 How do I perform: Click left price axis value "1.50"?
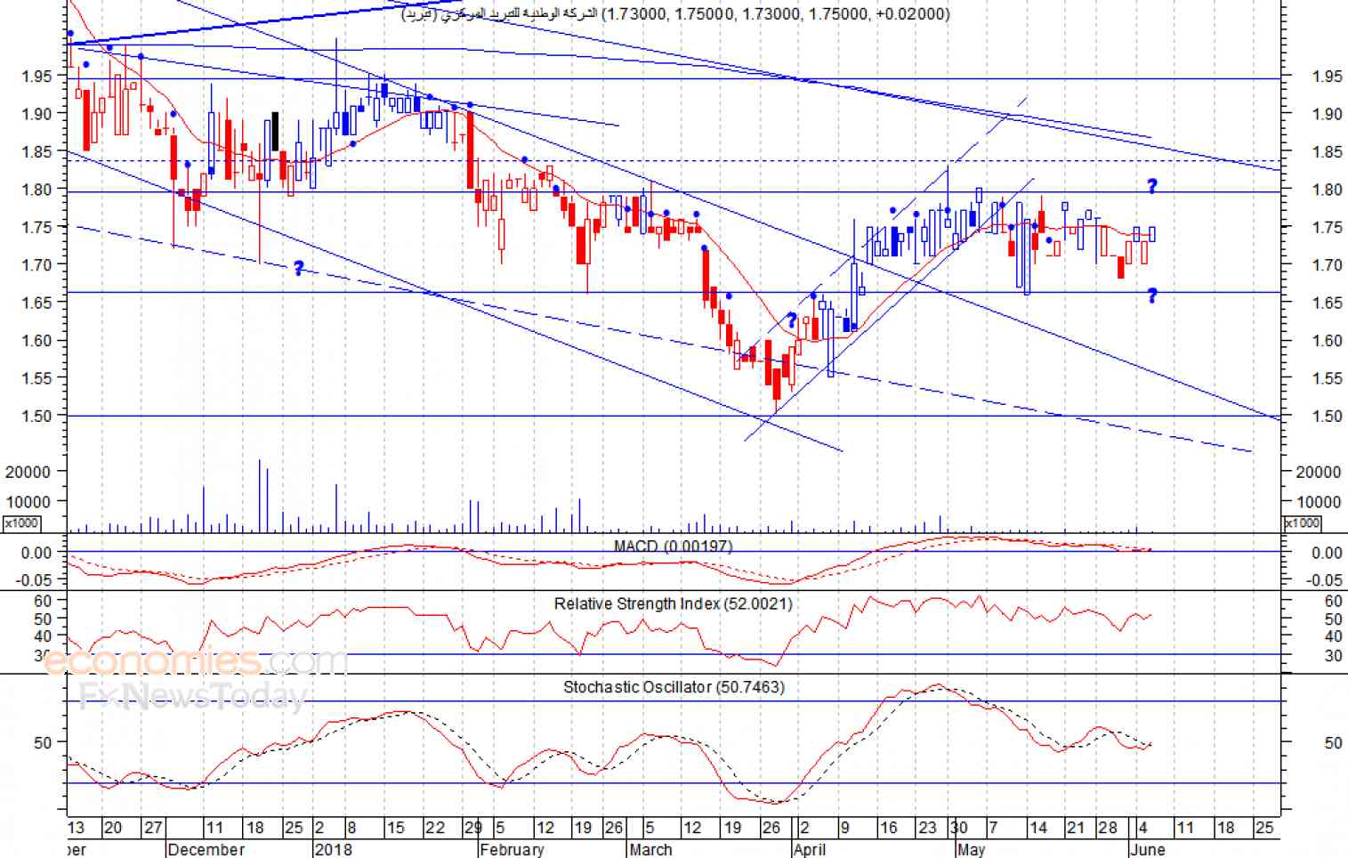point(37,416)
